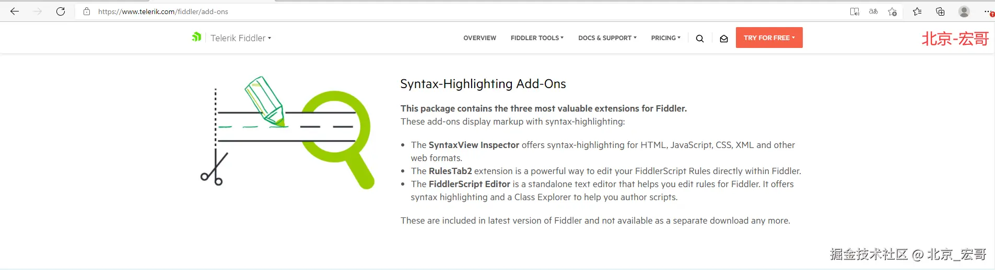Image resolution: width=995 pixels, height=270 pixels.
Task: Open the immersive reader icon
Action: [854, 11]
